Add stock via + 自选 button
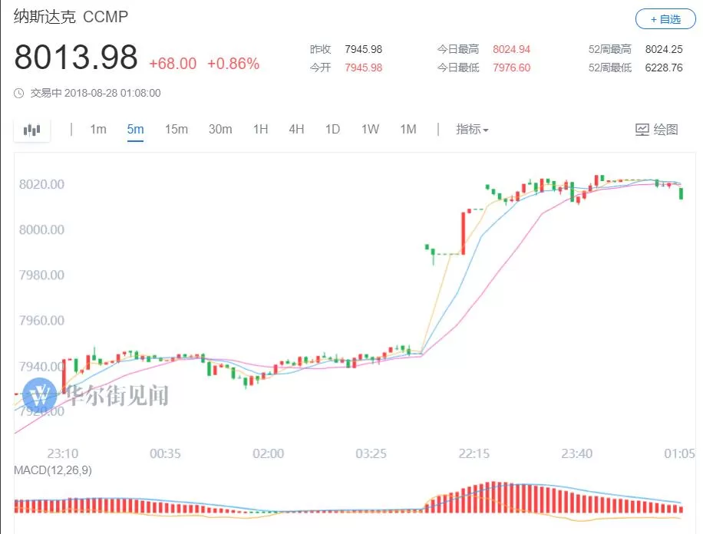Image resolution: width=703 pixels, height=534 pixels. click(665, 19)
